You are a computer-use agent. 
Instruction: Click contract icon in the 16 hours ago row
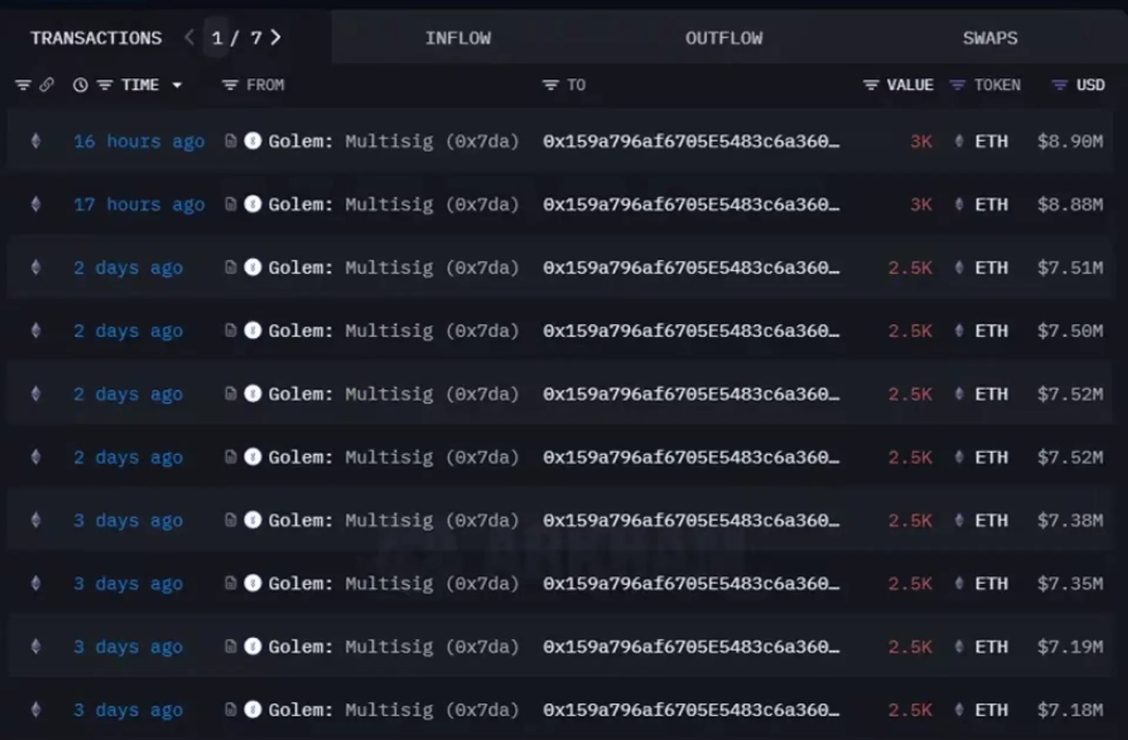click(x=231, y=141)
